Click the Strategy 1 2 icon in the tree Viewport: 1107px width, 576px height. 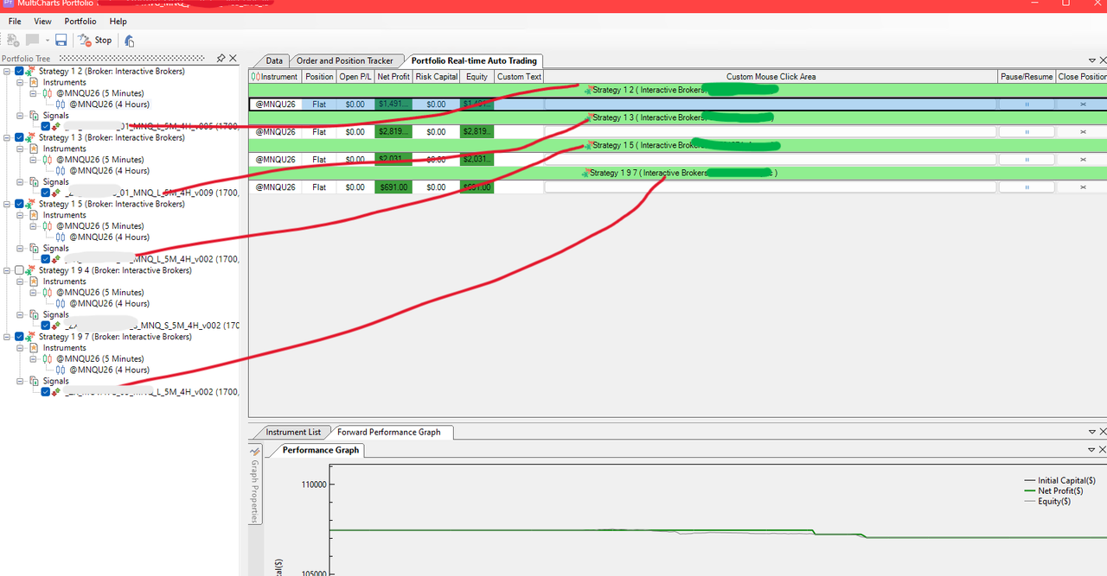click(x=30, y=72)
